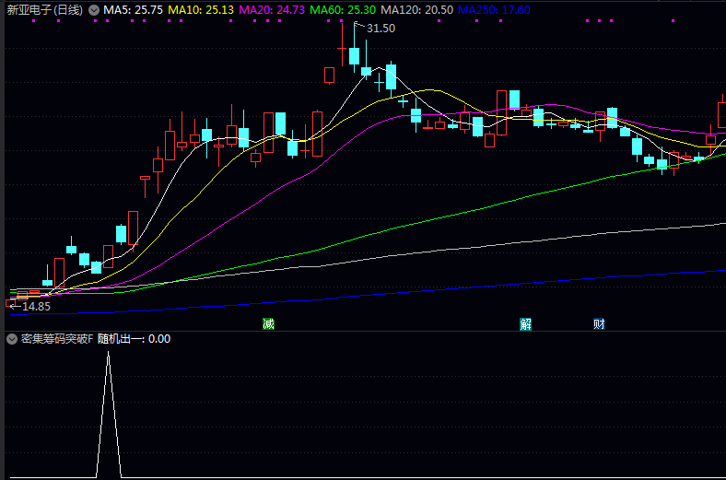Click the MA60 green moving average label

[344, 9]
